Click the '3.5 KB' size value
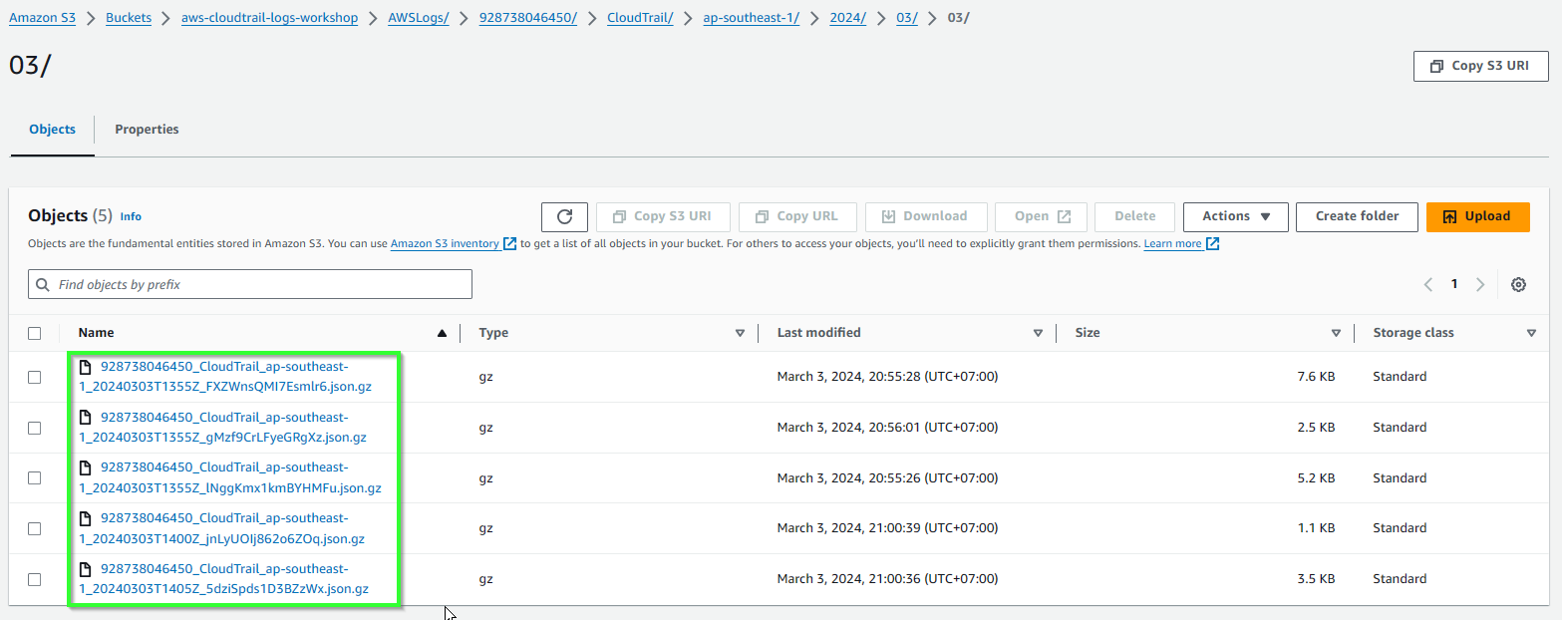The width and height of the screenshot is (1562, 620). pos(1316,579)
